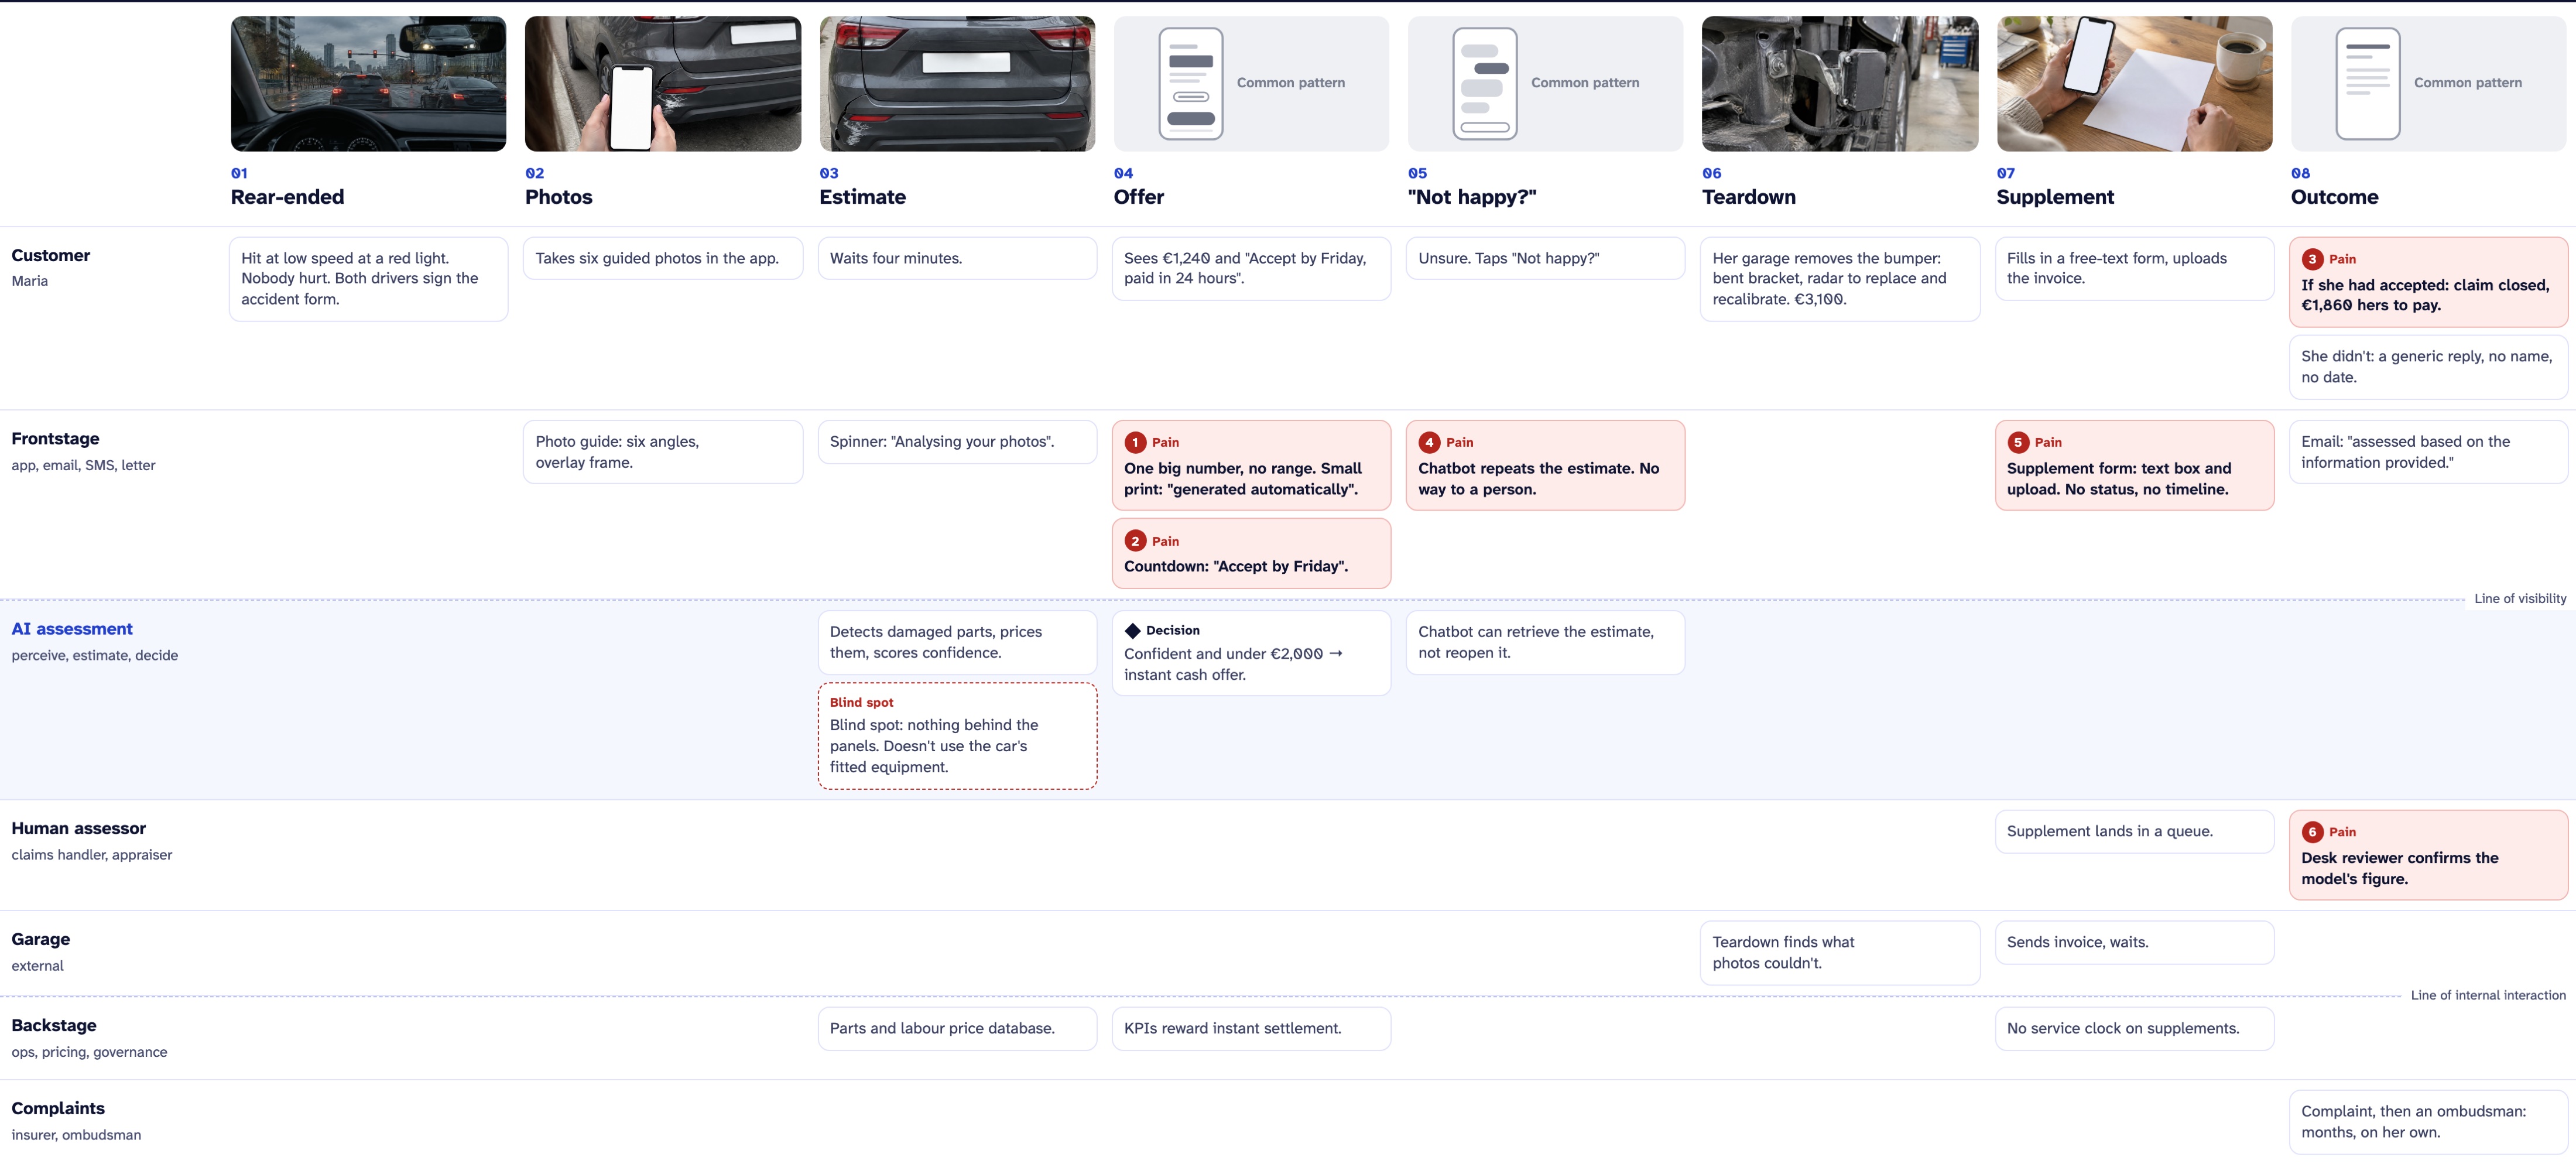Screen dimensions: 2576x1164
Task: Open the Teardown stage garage image
Action: 1840,84
